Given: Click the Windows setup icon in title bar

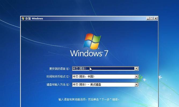Looking at the screenshot, I should pos(23,18).
